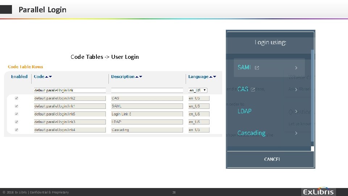
Task: Click the Code column header
Action: click(39, 77)
